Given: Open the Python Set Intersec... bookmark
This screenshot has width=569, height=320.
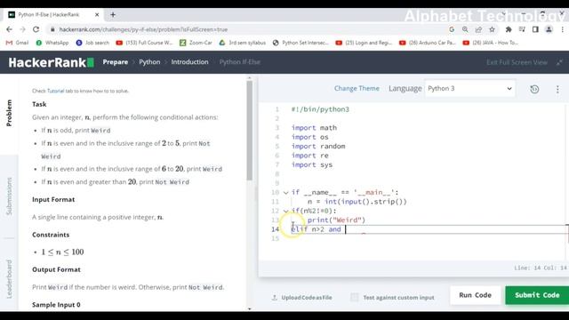Looking at the screenshot, I should 301,43.
